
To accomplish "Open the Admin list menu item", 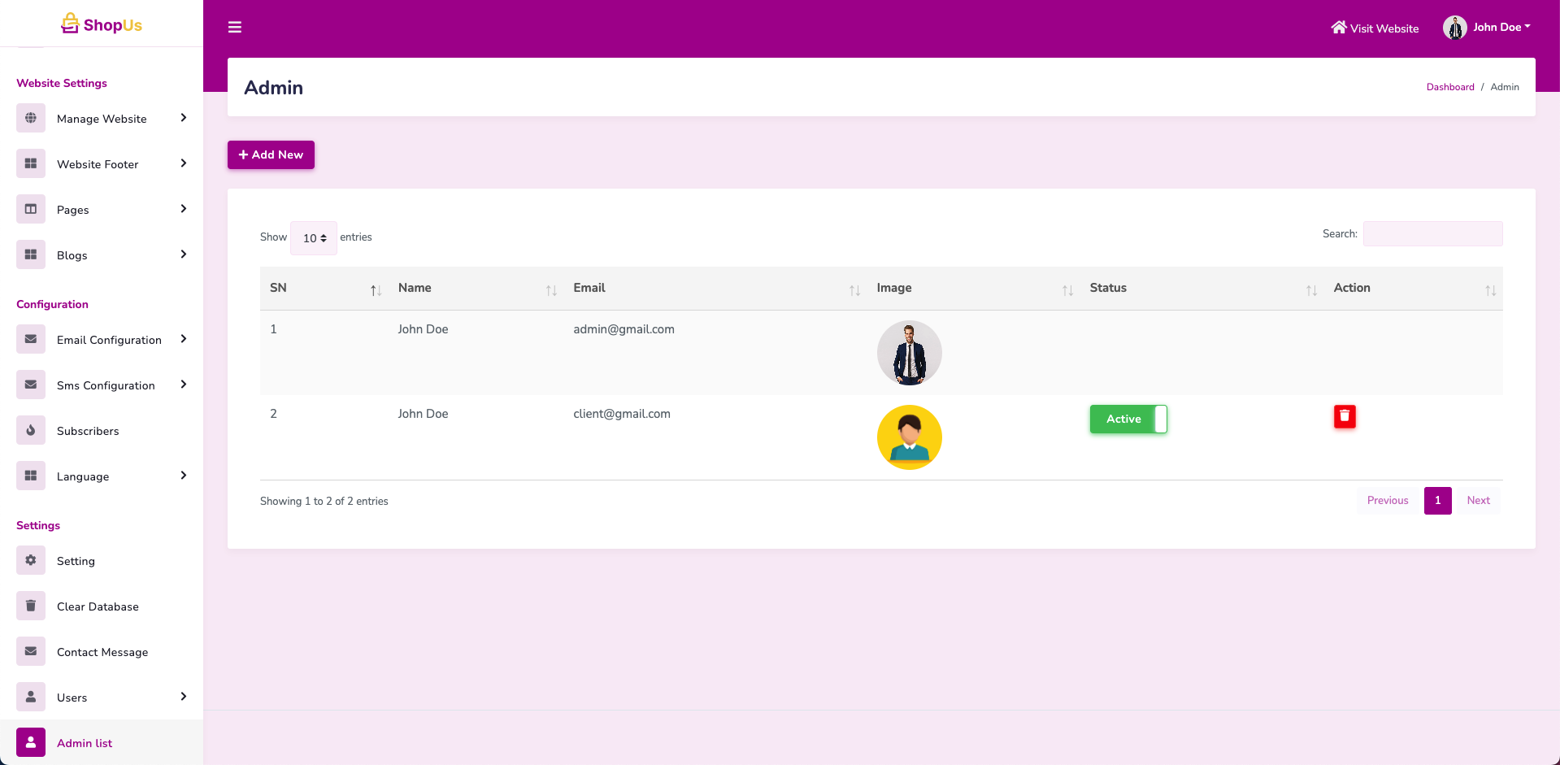I will click(x=85, y=743).
